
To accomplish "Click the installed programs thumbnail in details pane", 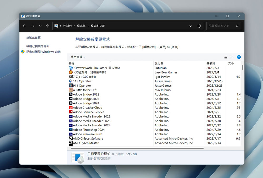I will [x=78, y=158].
